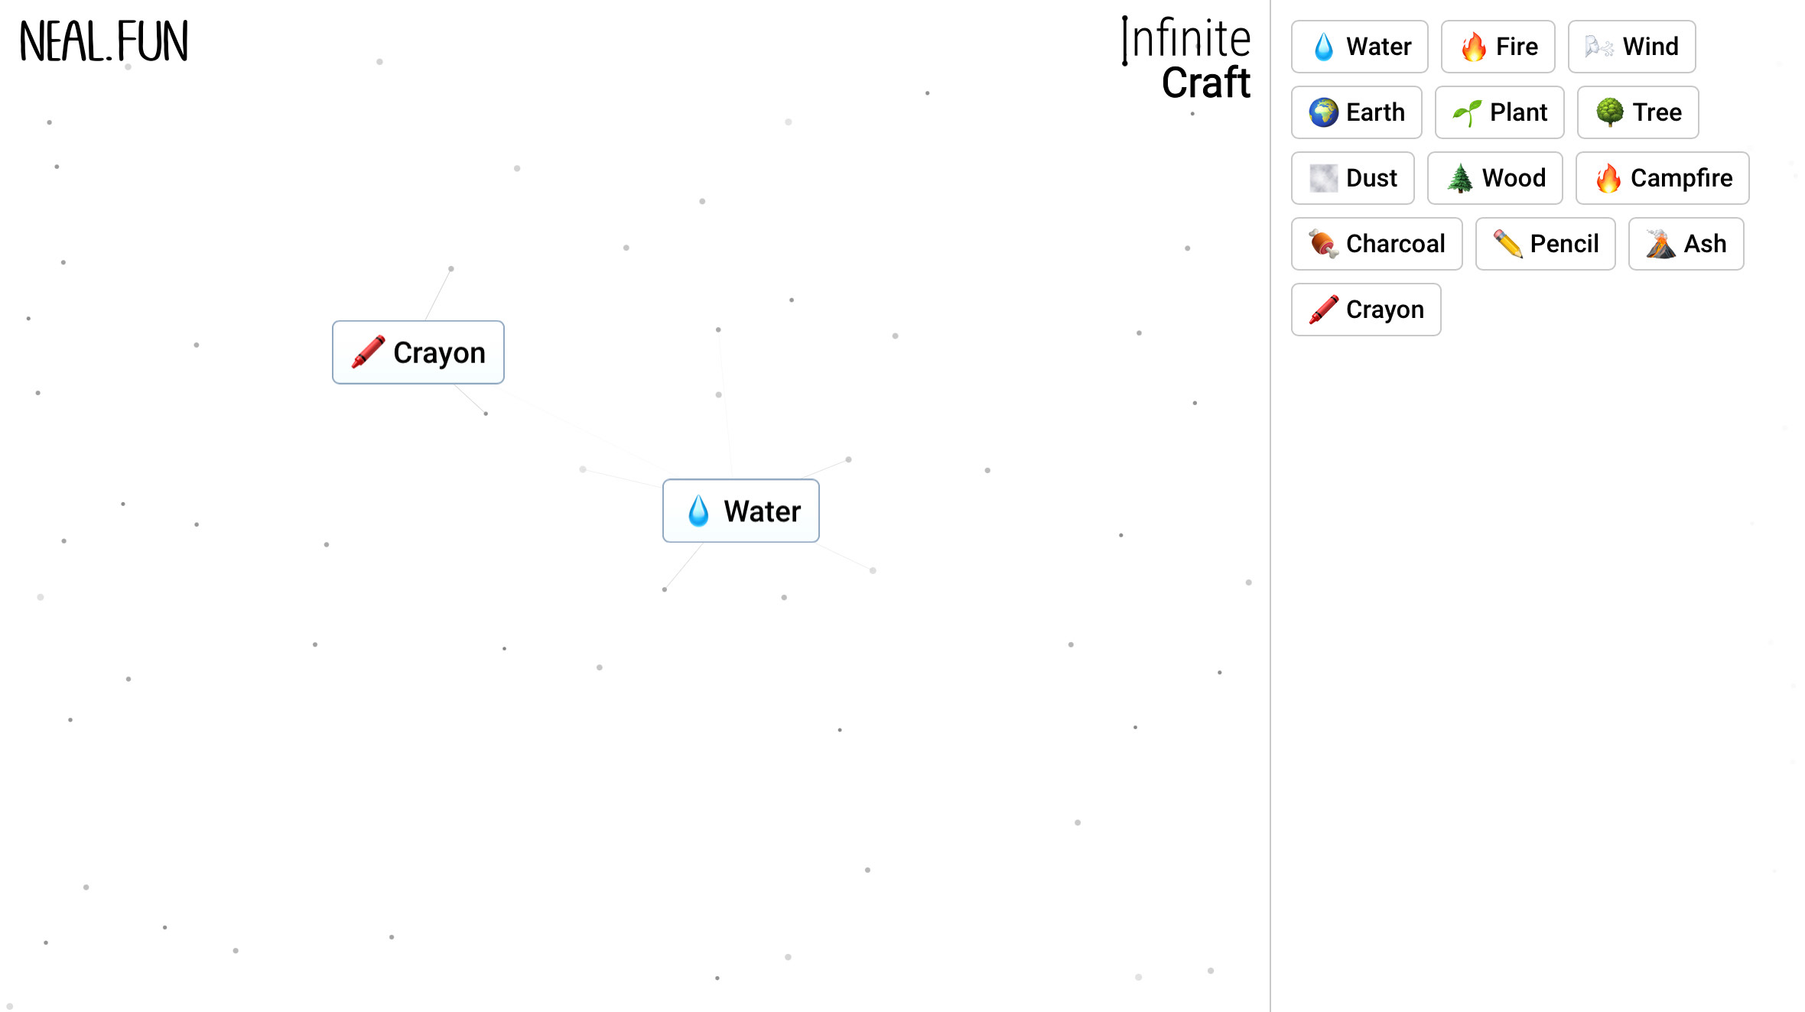The width and height of the screenshot is (1805, 1012).
Task: Click the Charcoal element button
Action: pos(1376,244)
